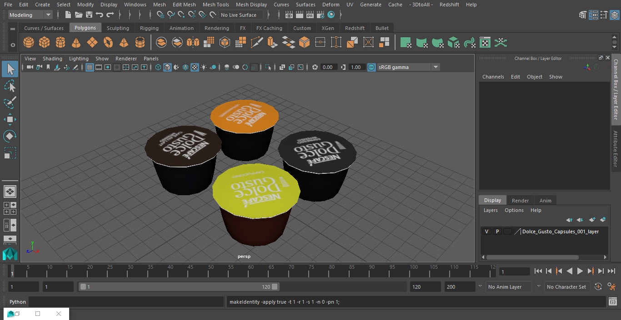Create a polygon pipe from shelf

point(140,43)
